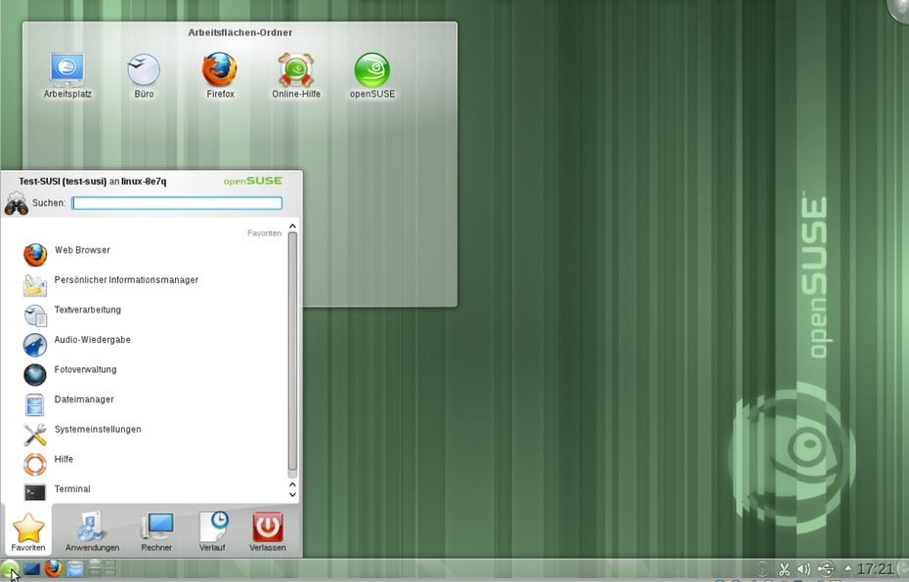
Task: Click the scissors clipboard icon in tray
Action: (784, 569)
